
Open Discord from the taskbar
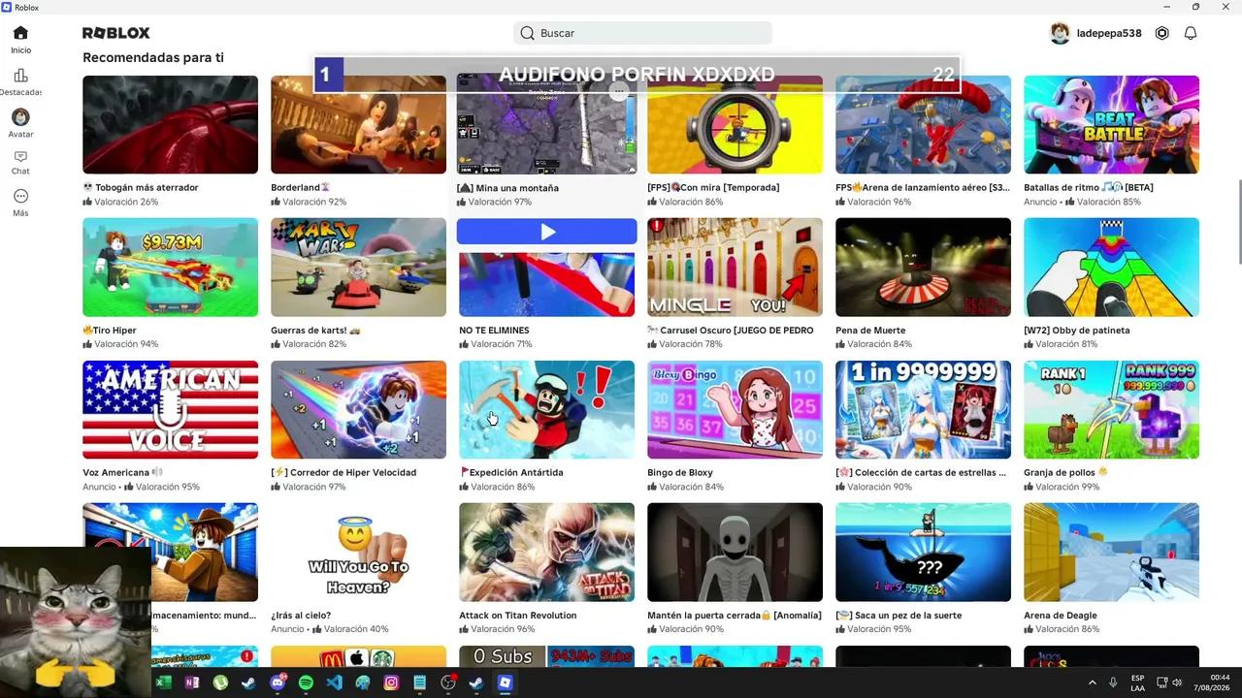point(278,682)
